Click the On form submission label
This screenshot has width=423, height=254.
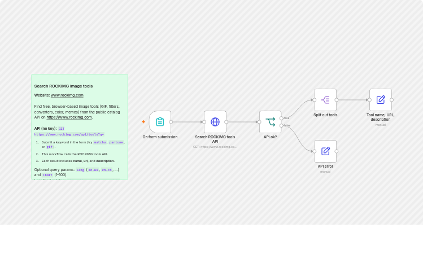tap(160, 137)
